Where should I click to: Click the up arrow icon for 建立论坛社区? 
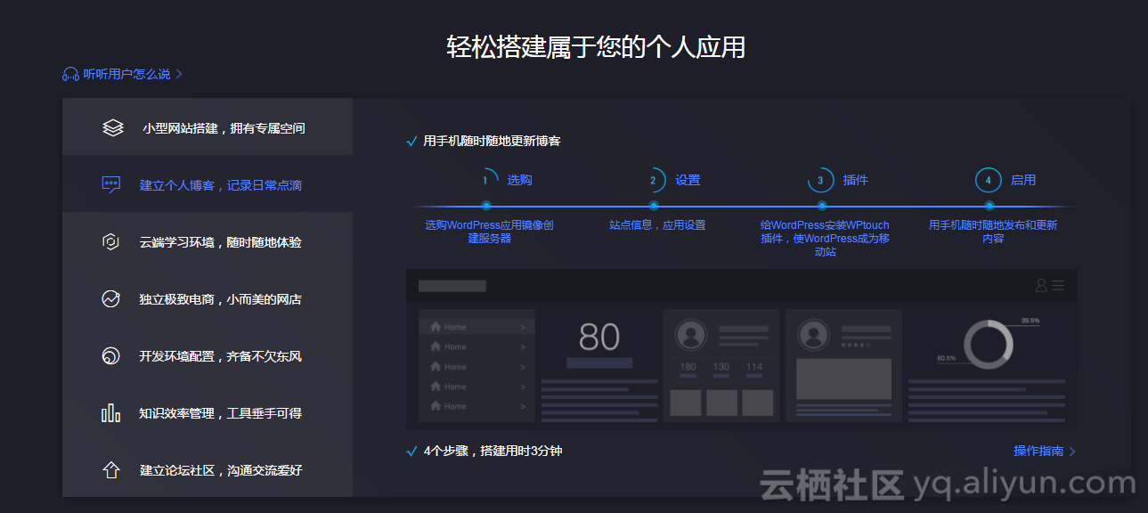(111, 470)
